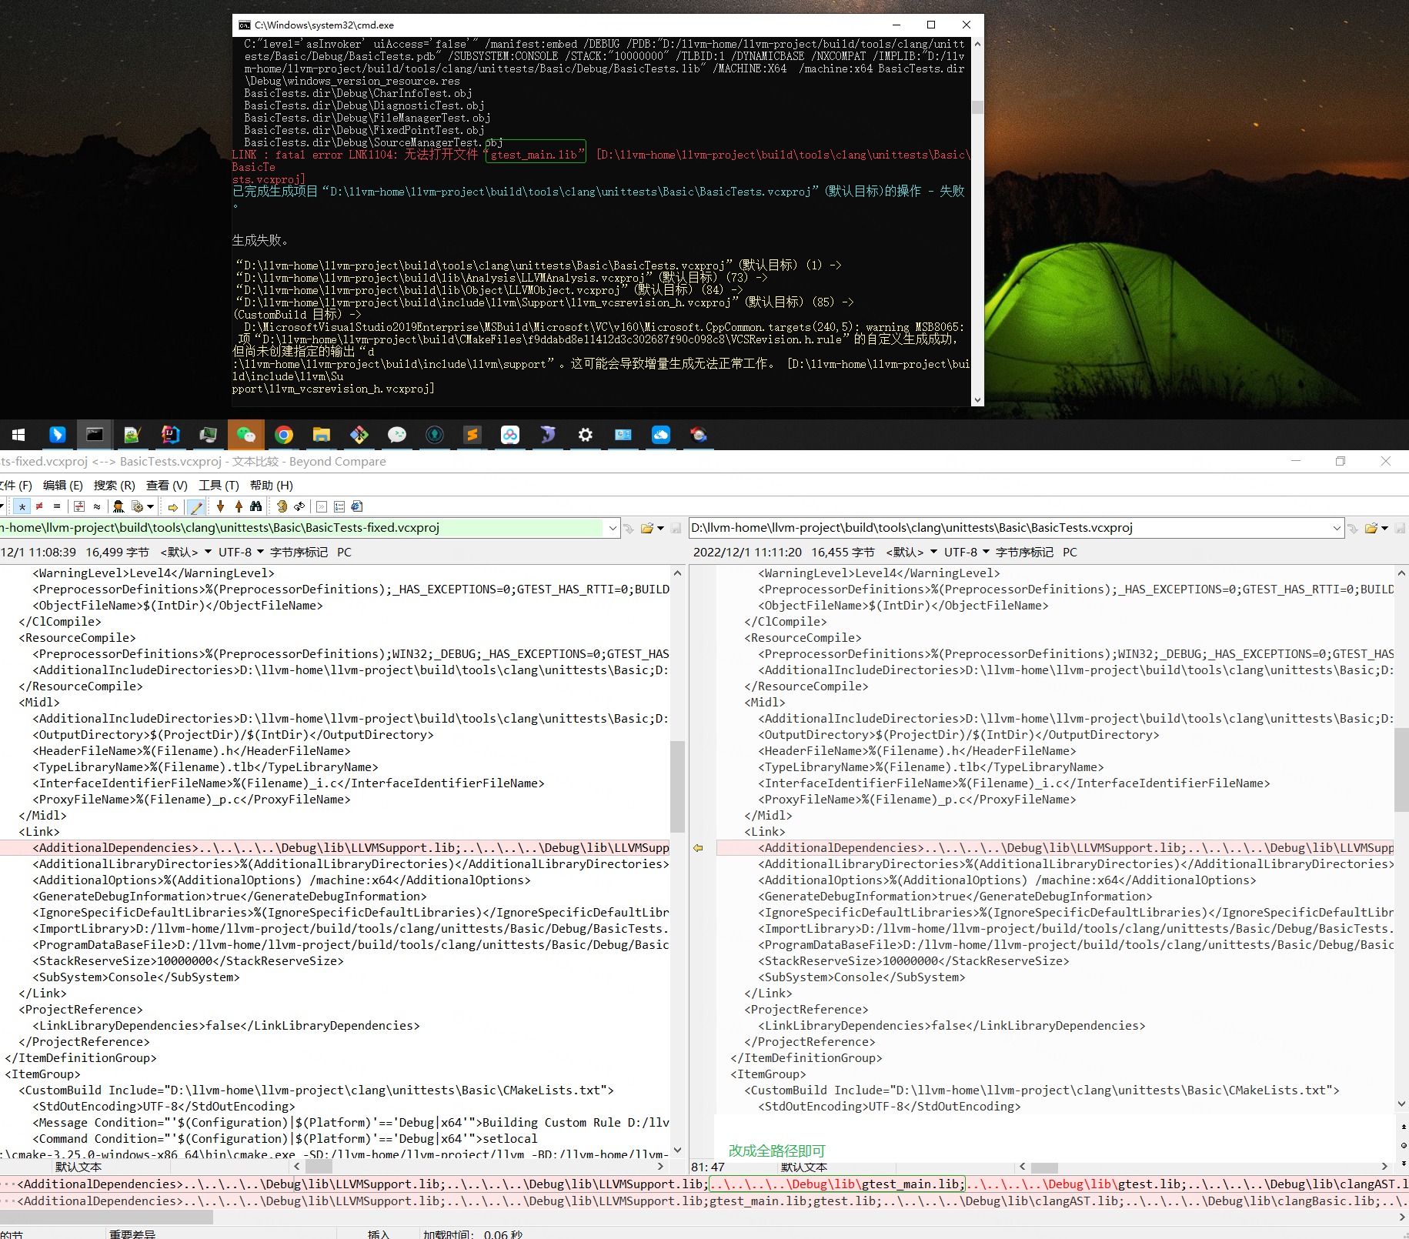Click left pane vertical scrollbar thumb
Image resolution: width=1409 pixels, height=1239 pixels.
pos(677,786)
